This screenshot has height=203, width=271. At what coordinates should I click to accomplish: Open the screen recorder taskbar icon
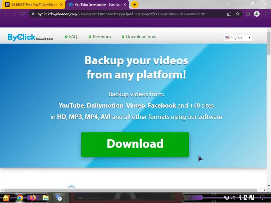[x=58, y=198]
